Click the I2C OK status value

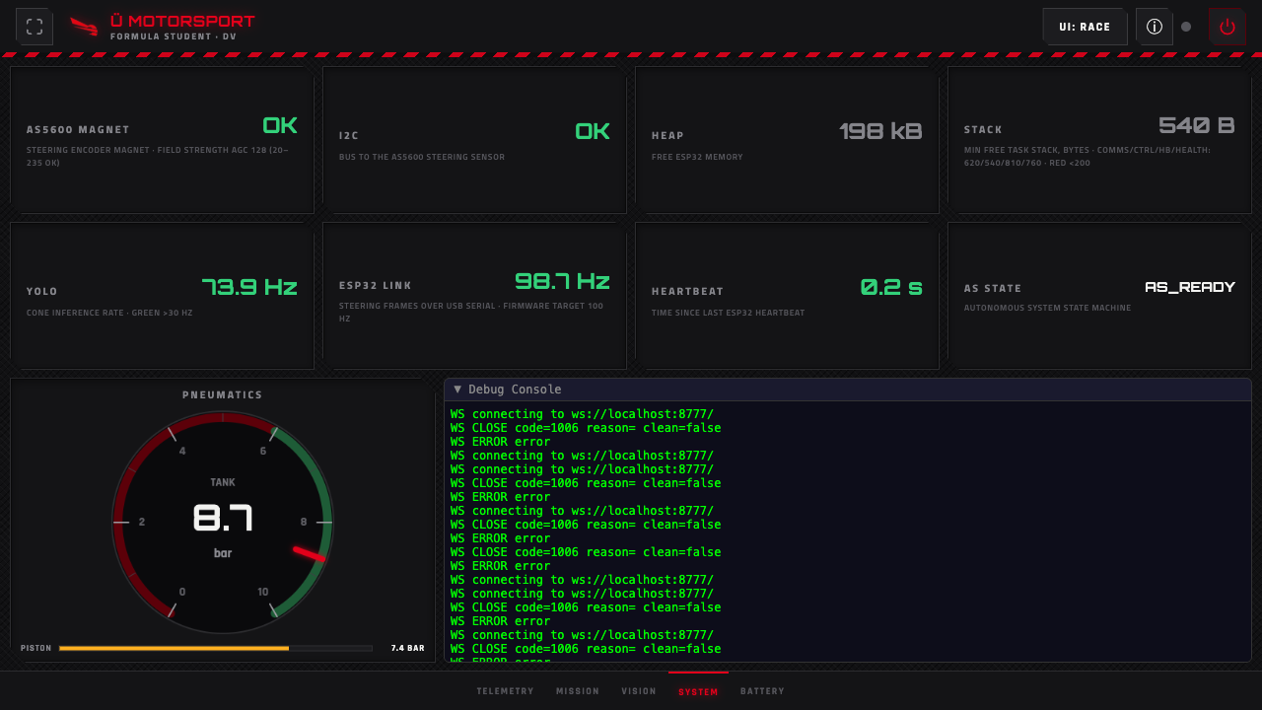pyautogui.click(x=593, y=131)
